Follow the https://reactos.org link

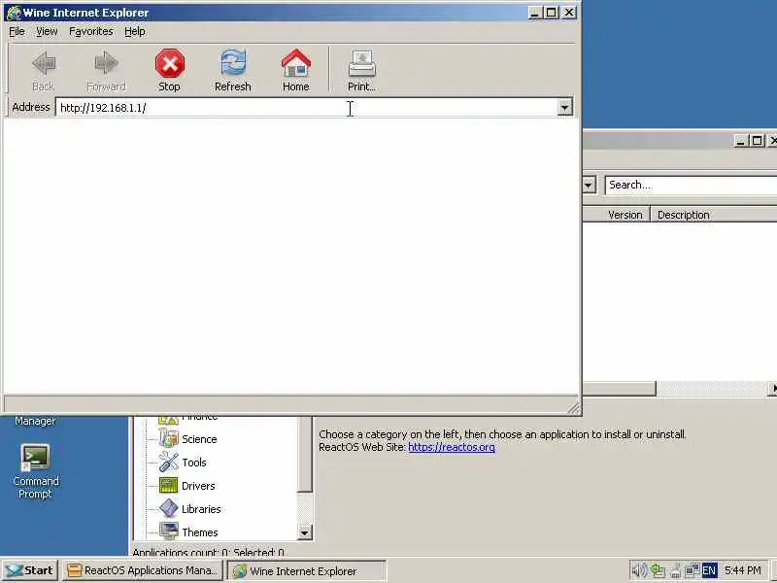(x=452, y=447)
